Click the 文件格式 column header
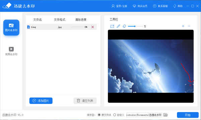The width and height of the screenshot is (201, 120). point(60,20)
